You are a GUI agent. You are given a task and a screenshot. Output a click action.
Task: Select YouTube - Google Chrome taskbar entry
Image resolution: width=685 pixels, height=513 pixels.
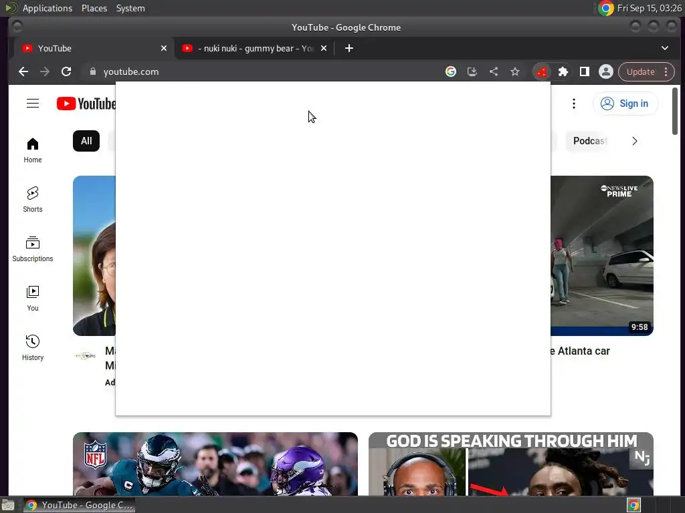coord(79,505)
